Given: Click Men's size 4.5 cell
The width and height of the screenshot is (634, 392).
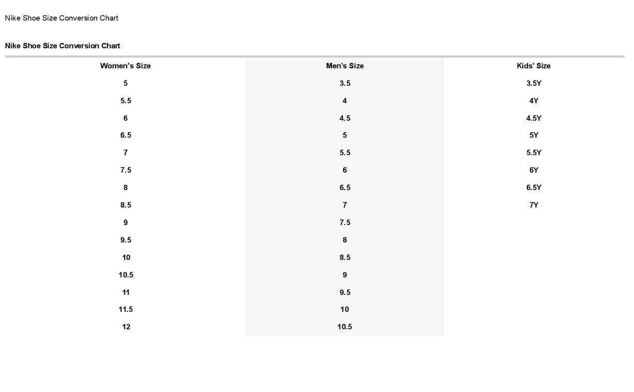Looking at the screenshot, I should [x=345, y=118].
